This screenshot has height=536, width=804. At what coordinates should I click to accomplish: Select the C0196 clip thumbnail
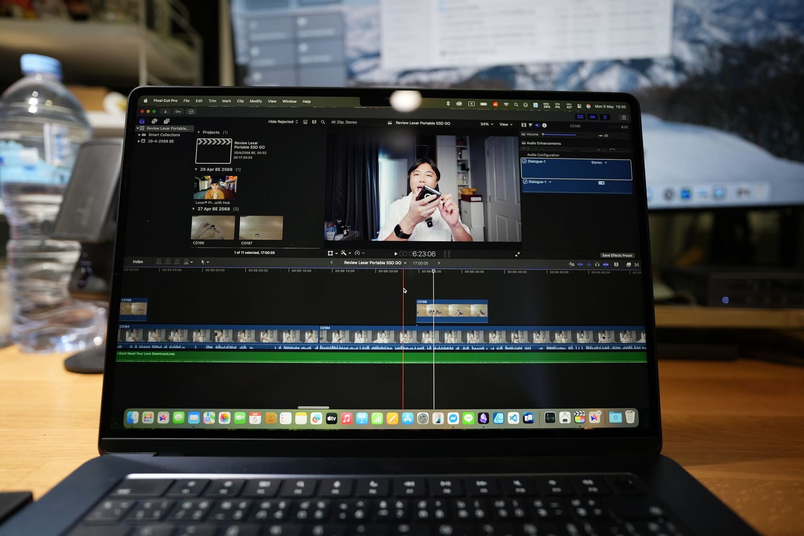click(213, 228)
